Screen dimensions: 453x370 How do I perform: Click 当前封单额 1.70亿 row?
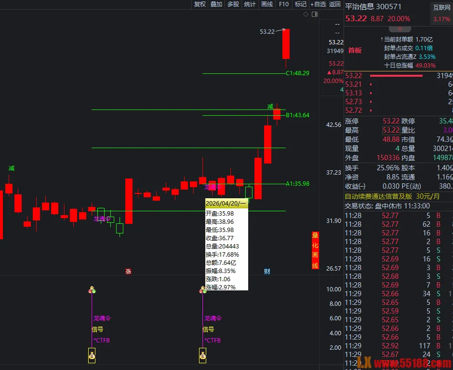(x=408, y=40)
